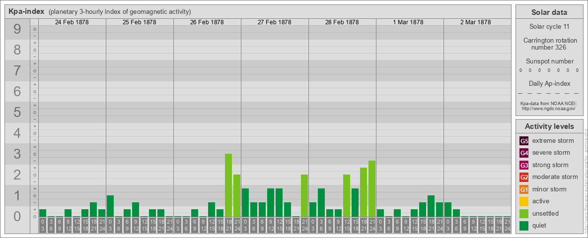The height and width of the screenshot is (238, 588).
Task: Click the Kp scale number 8
Action: [x=17, y=50]
